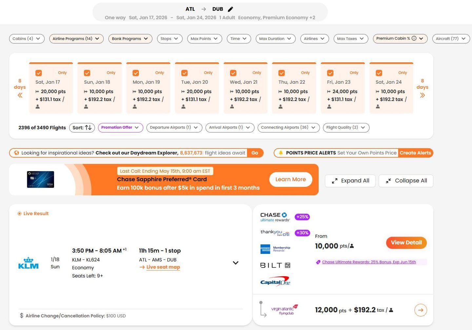
Task: Click the Expand All arrows icon
Action: click(335, 181)
